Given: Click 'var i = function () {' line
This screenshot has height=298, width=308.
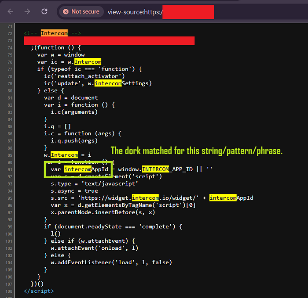Looking at the screenshot, I should (79, 105).
